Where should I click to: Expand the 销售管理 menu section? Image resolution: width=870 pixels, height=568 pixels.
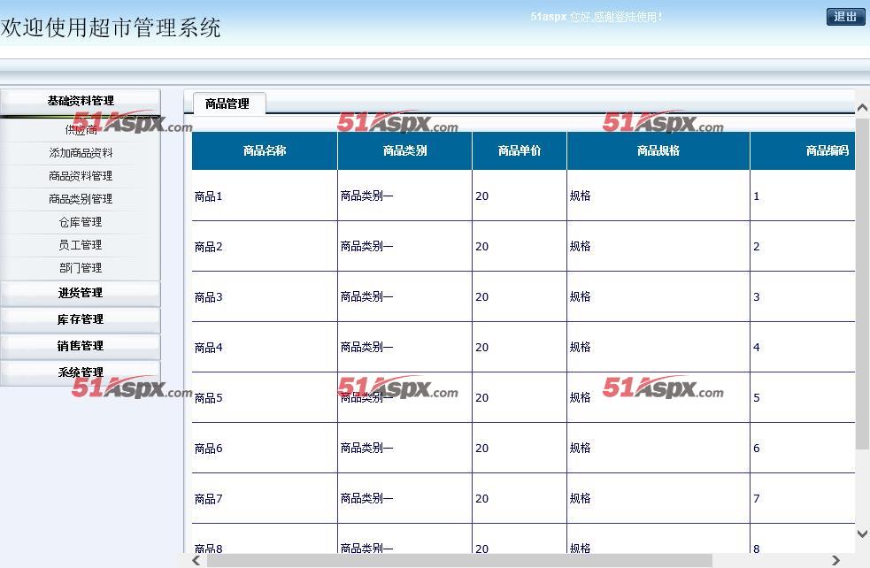(x=80, y=345)
